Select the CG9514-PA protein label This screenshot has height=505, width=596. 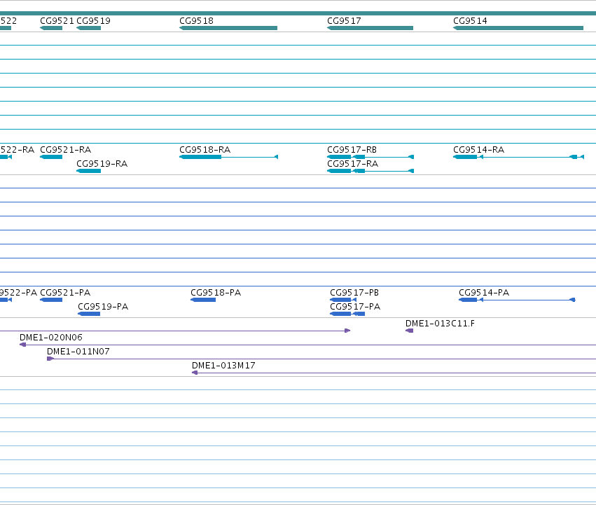coord(484,293)
